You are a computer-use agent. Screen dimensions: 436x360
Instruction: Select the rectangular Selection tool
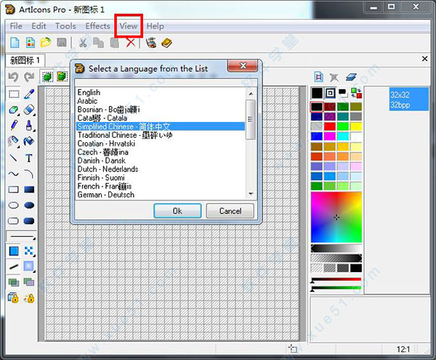point(14,94)
